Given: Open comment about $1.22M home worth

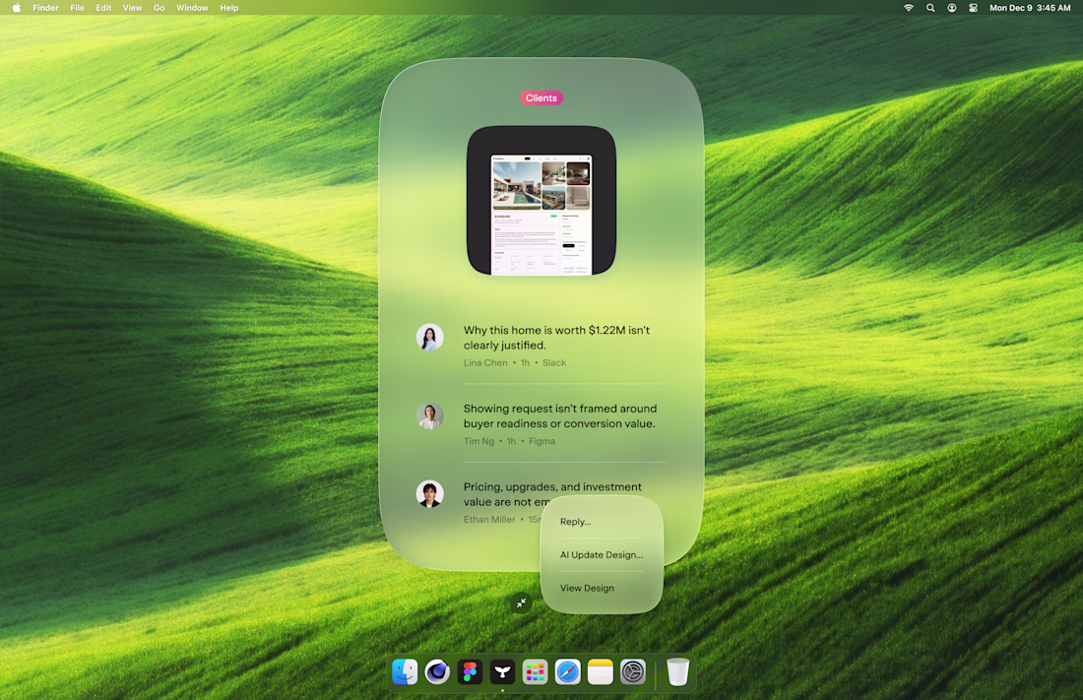Looking at the screenshot, I should (x=556, y=338).
